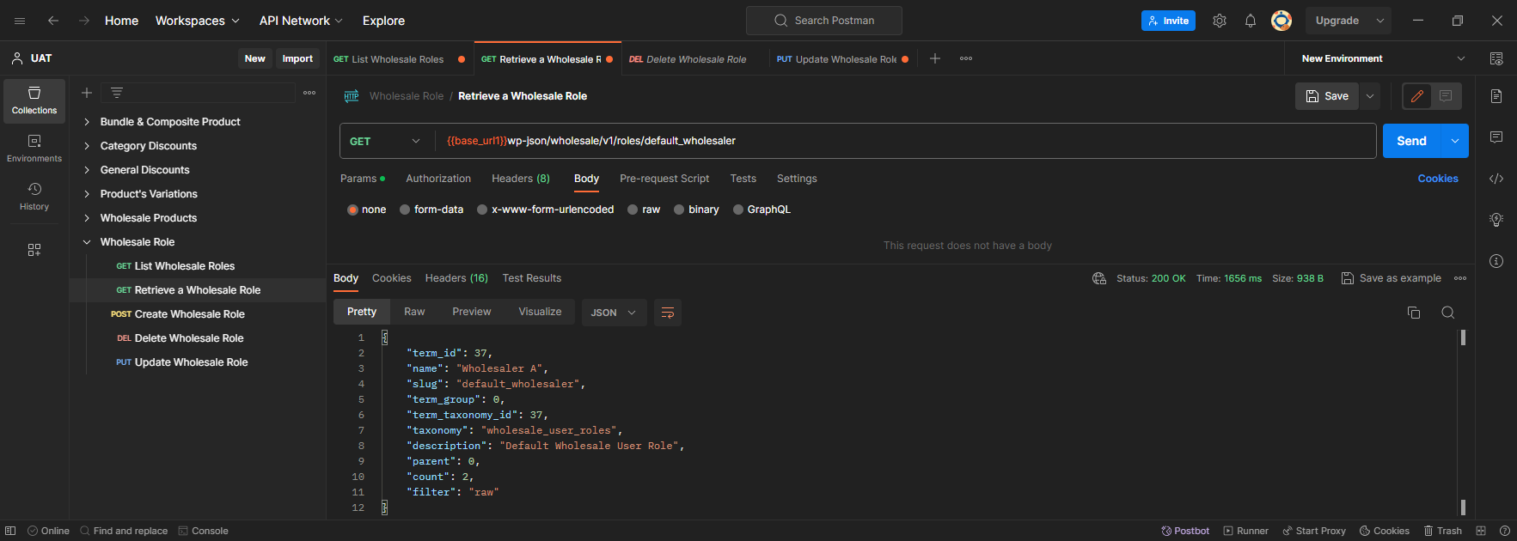Switch to Headers (8) request tab
Image resolution: width=1517 pixels, height=541 pixels.
coord(521,179)
